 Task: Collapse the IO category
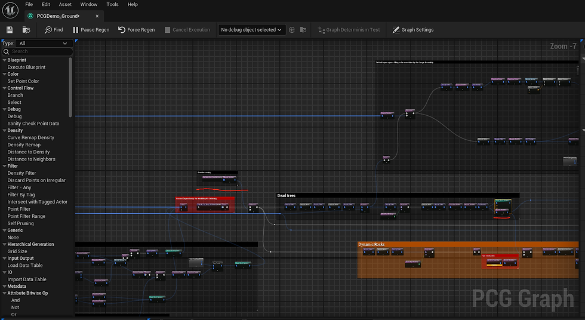[5, 272]
